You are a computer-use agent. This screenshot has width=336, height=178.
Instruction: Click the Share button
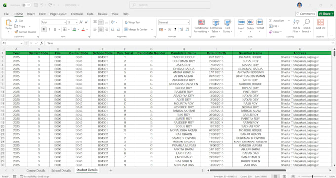326,14
